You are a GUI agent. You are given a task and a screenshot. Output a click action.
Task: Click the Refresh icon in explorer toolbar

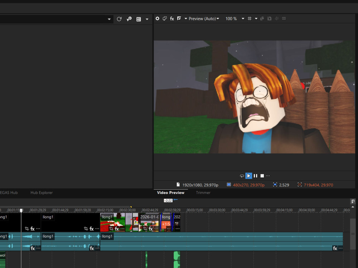(x=119, y=19)
